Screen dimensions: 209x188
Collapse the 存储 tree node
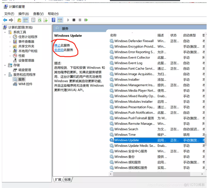[5, 65]
